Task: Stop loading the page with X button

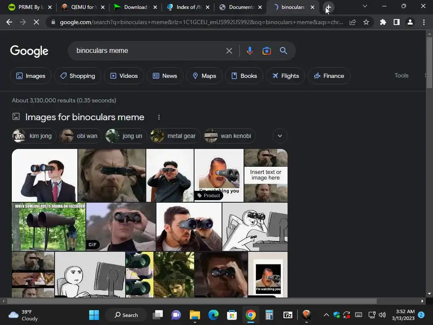Action: click(36, 22)
